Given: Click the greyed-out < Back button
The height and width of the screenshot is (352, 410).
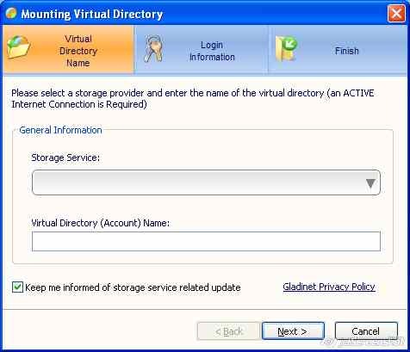Looking at the screenshot, I should pyautogui.click(x=229, y=331).
